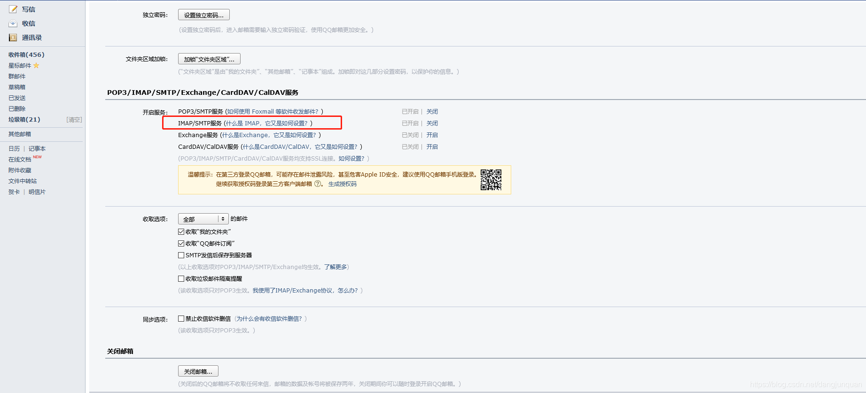Click 通讯录 contacts text in sidebar
The width and height of the screenshot is (866, 393).
tap(32, 38)
